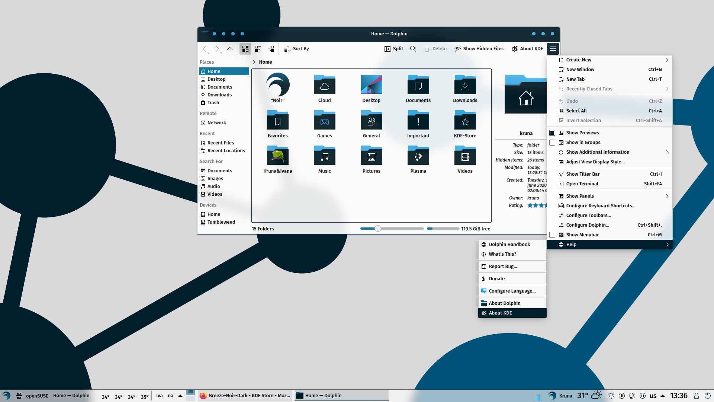Open the Sort By dropdown
Viewport: 714px width, 402px height.
(x=296, y=49)
